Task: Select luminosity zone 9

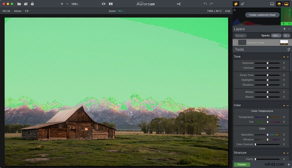Action: 283,24
